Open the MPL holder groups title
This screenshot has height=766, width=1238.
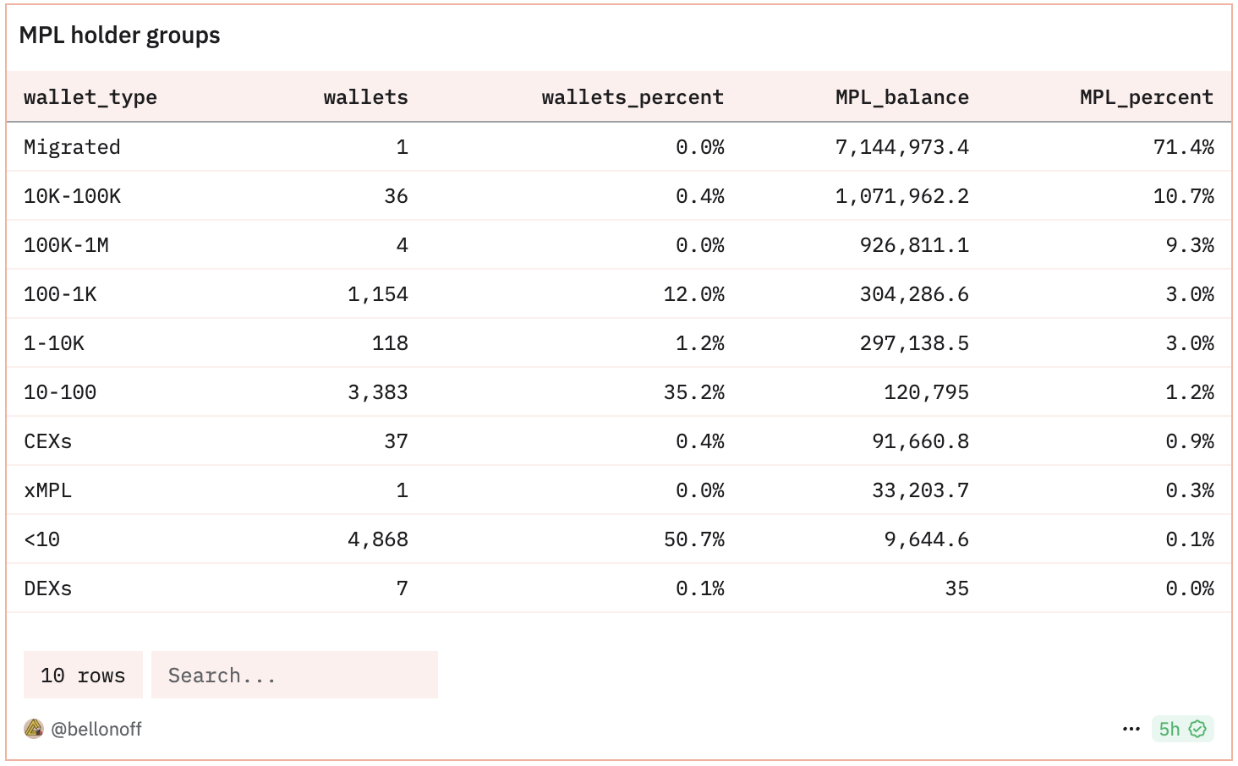click(x=119, y=35)
